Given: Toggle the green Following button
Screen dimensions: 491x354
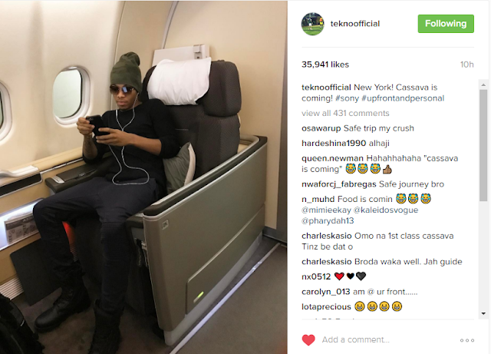Looking at the screenshot, I should [x=446, y=24].
